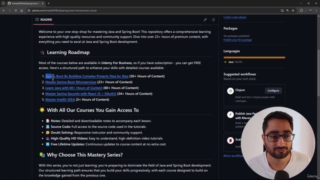Click the browser forward arrow
The image size is (320, 180).
point(9,10)
